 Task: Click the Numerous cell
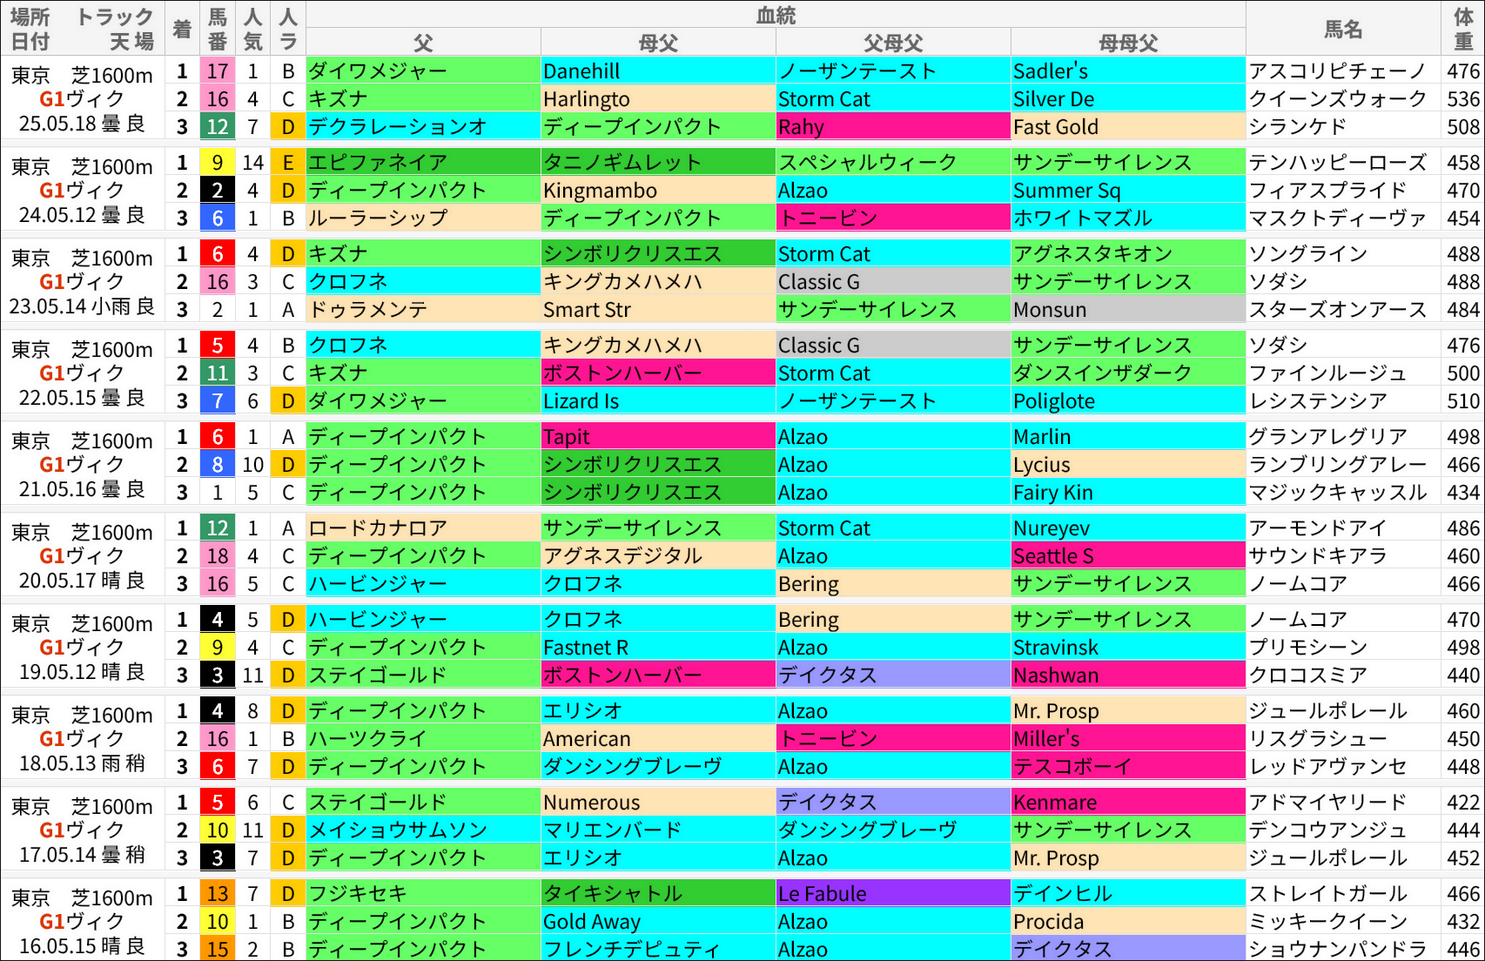click(658, 803)
